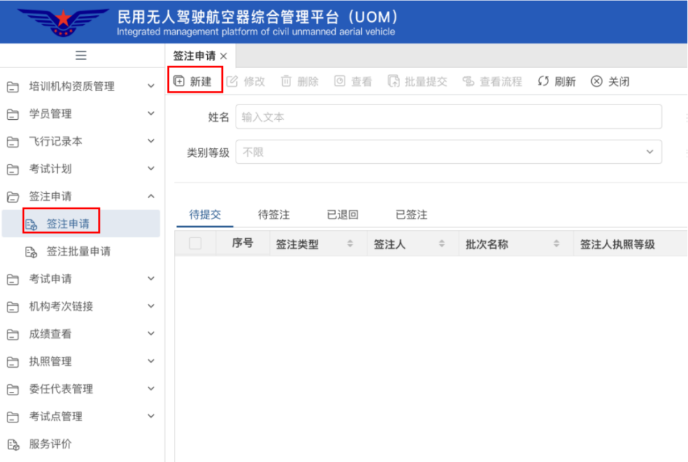Click the 删除 trash icon
688x462 pixels.
(286, 81)
